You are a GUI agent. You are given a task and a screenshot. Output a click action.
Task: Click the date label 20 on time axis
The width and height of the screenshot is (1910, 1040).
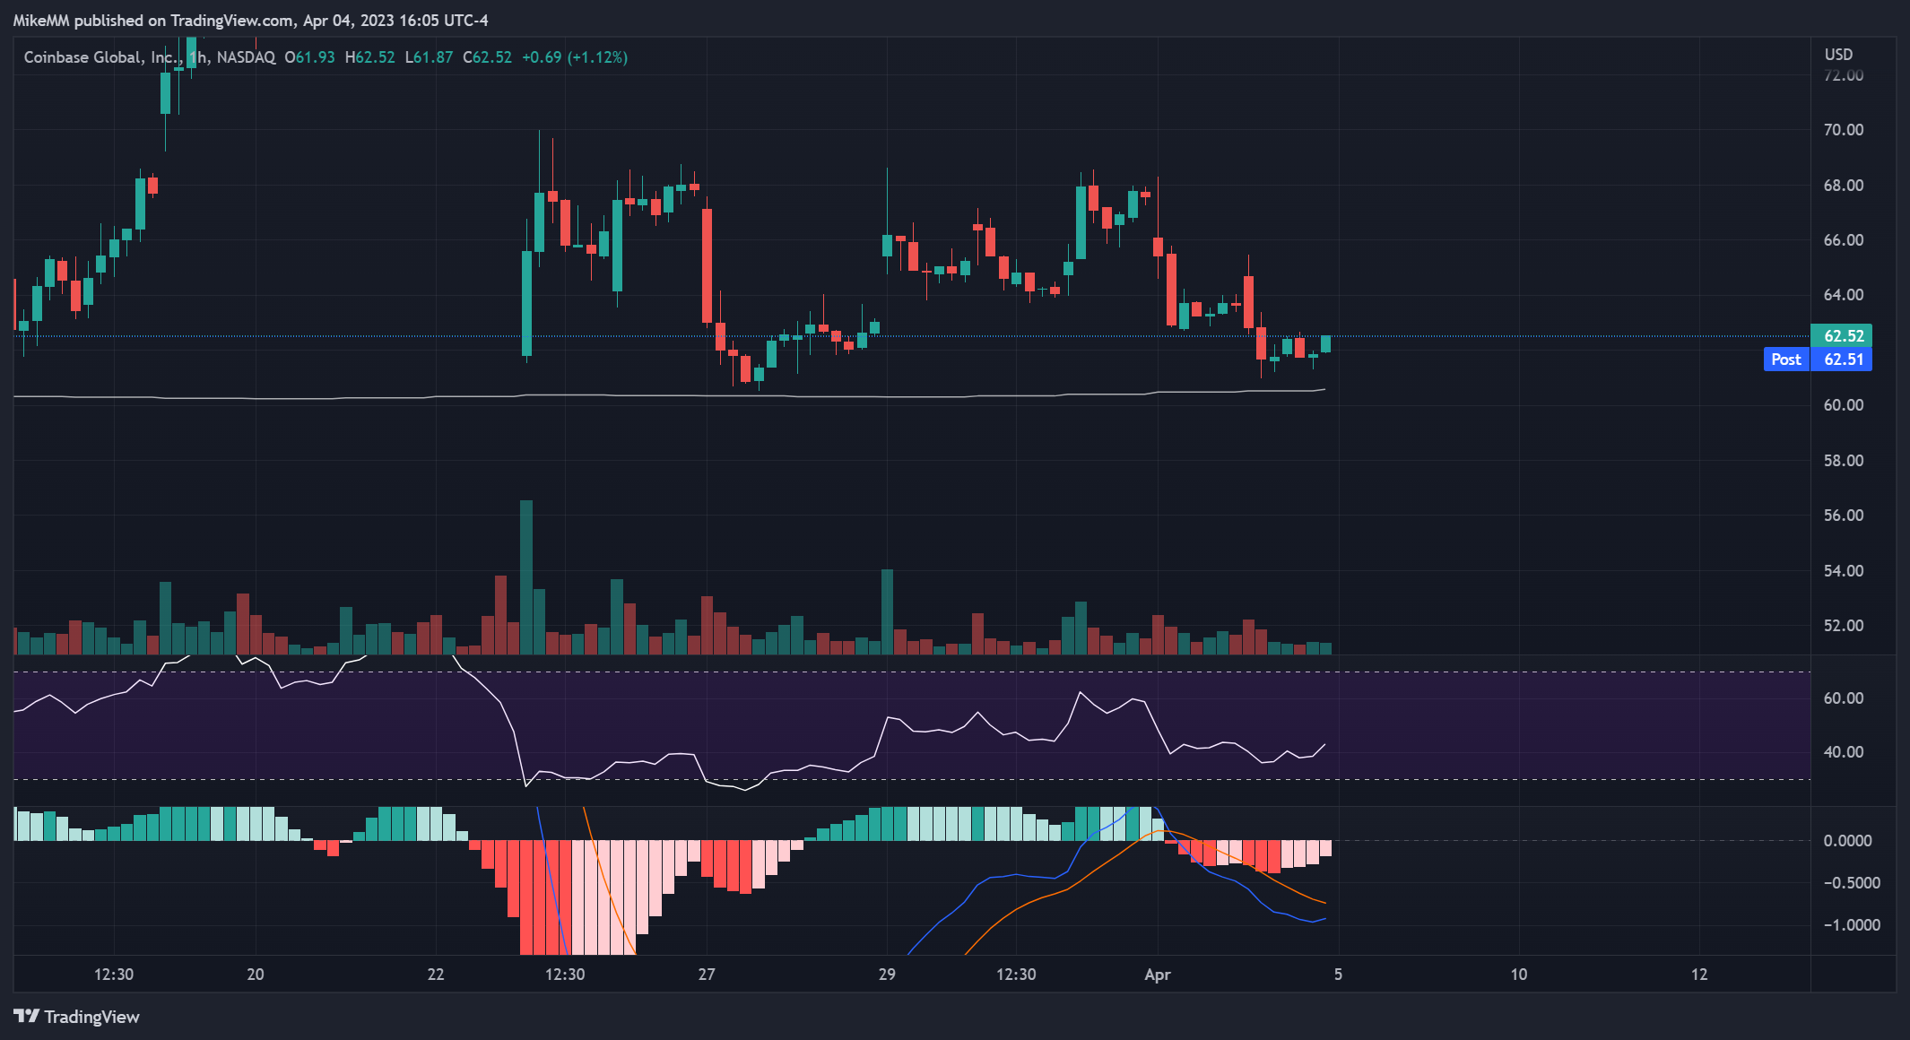[256, 975]
